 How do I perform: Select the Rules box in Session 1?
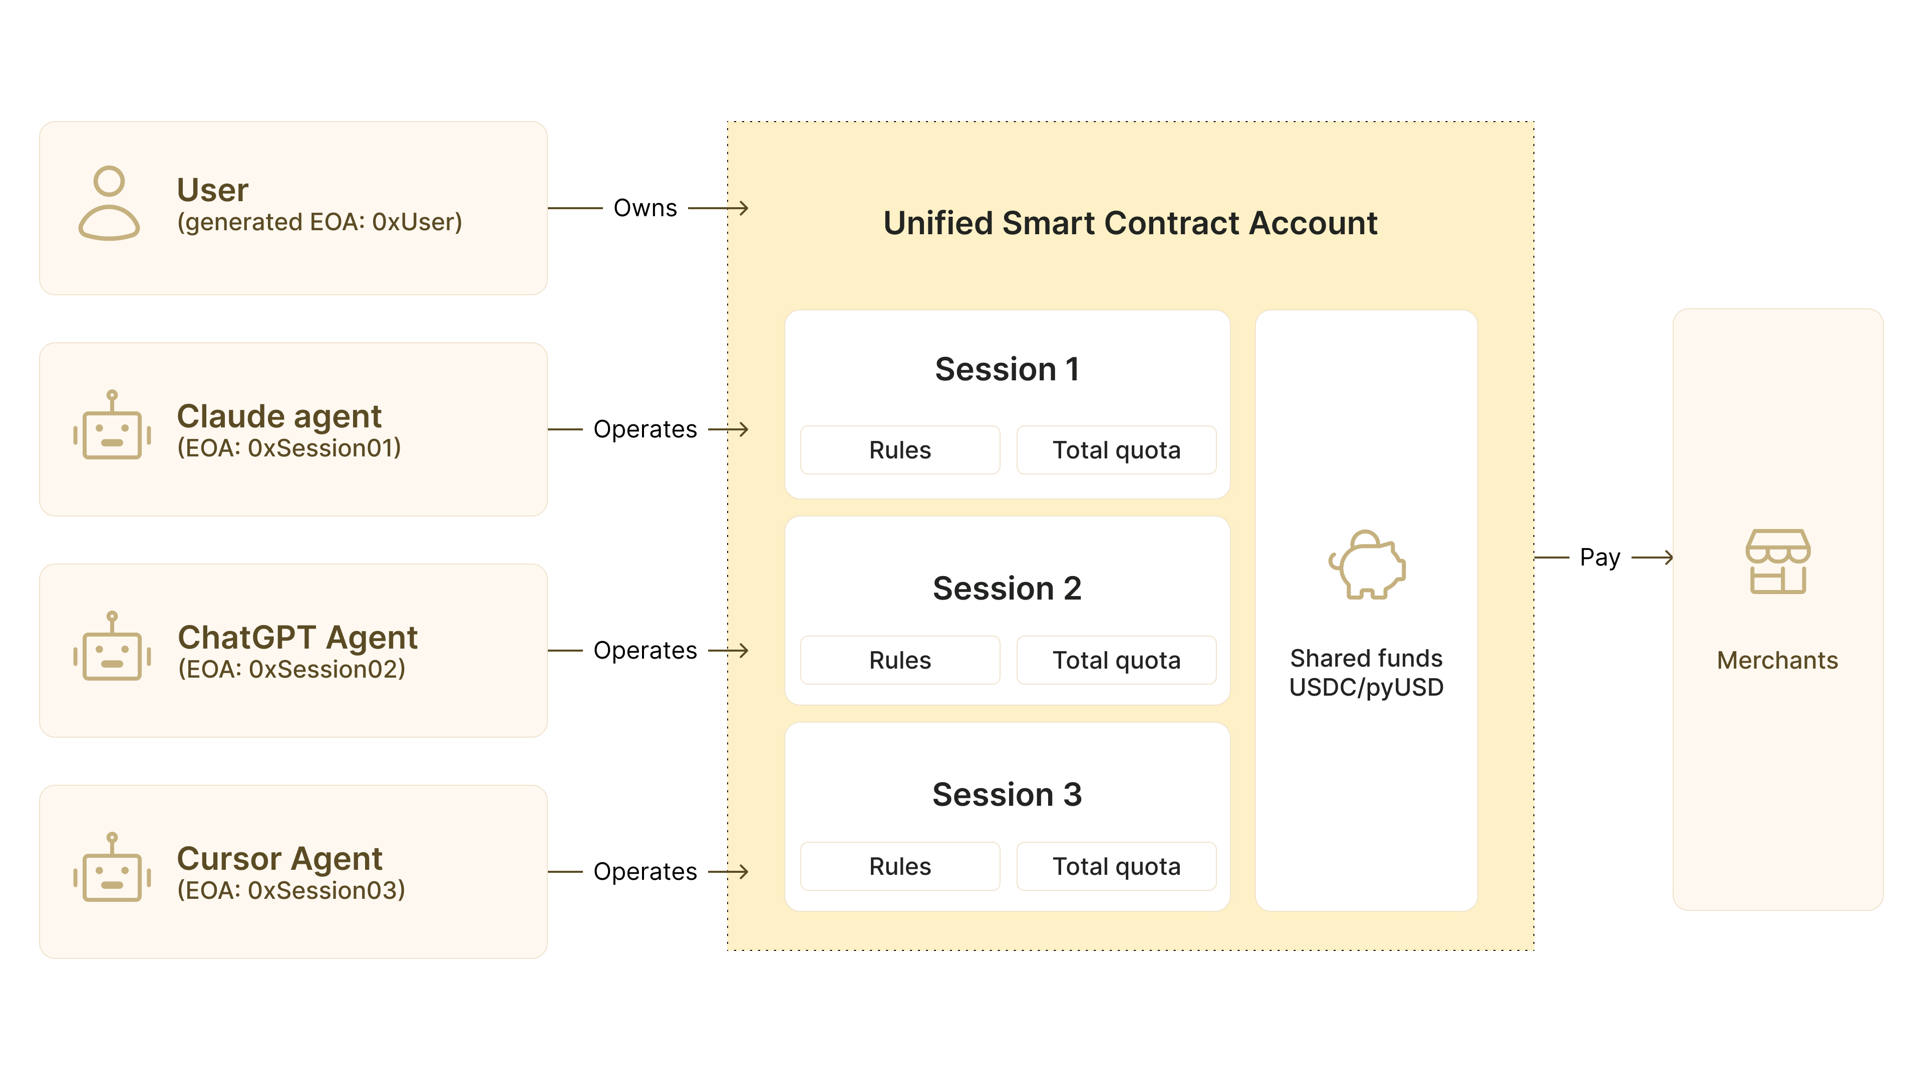(899, 450)
